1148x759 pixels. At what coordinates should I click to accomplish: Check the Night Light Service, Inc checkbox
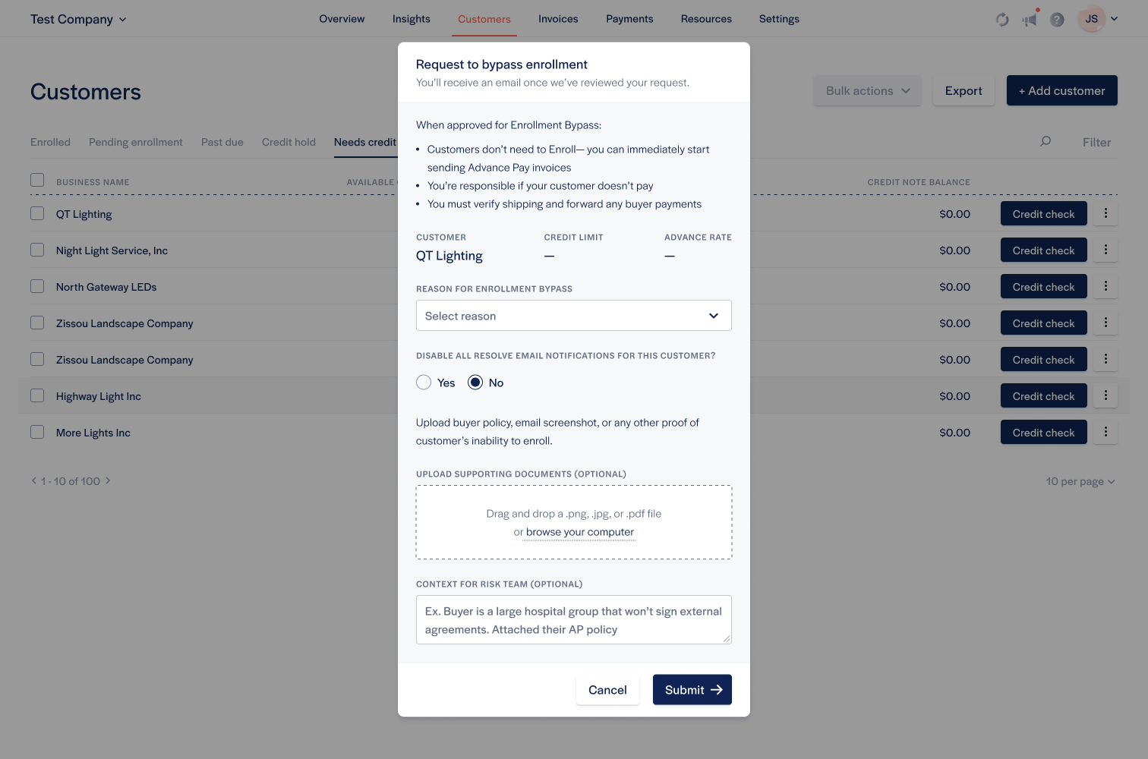coord(37,250)
